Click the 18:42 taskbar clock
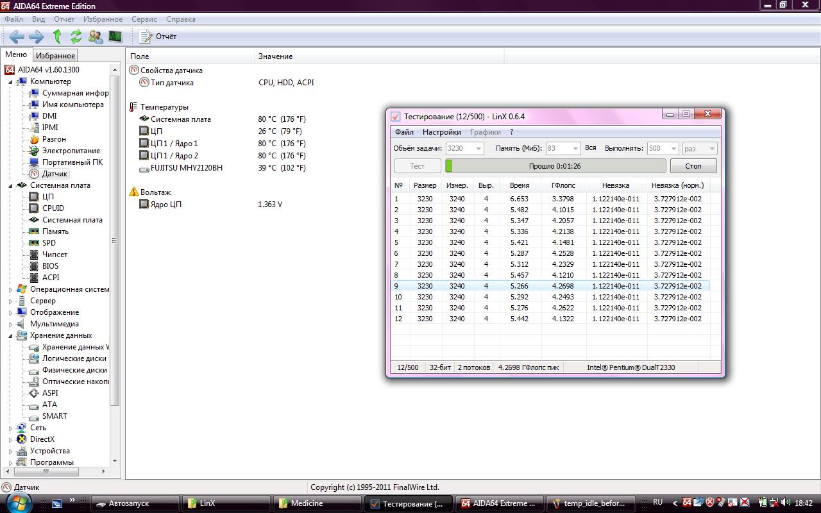The width and height of the screenshot is (821, 513). click(x=804, y=503)
